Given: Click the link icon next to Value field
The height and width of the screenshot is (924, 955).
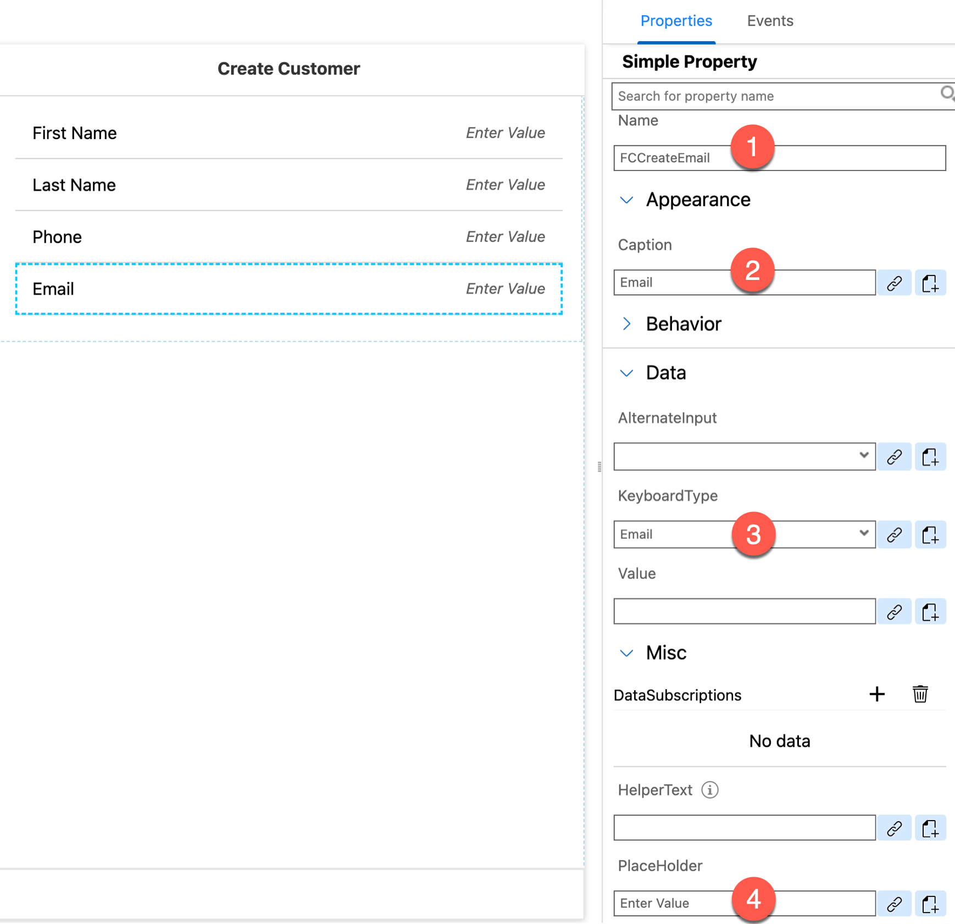Looking at the screenshot, I should click(894, 612).
